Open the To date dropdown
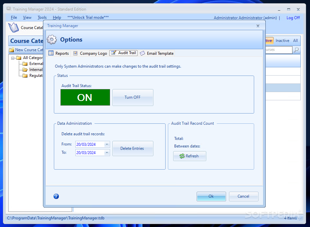The height and width of the screenshot is (227, 310). (107, 152)
